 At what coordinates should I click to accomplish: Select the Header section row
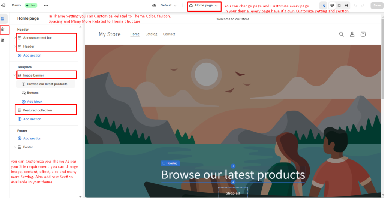(x=28, y=46)
